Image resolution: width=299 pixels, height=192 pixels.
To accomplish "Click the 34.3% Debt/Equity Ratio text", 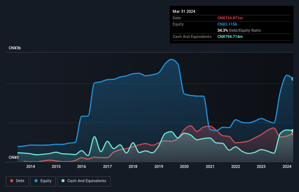I will pyautogui.click(x=239, y=30).
